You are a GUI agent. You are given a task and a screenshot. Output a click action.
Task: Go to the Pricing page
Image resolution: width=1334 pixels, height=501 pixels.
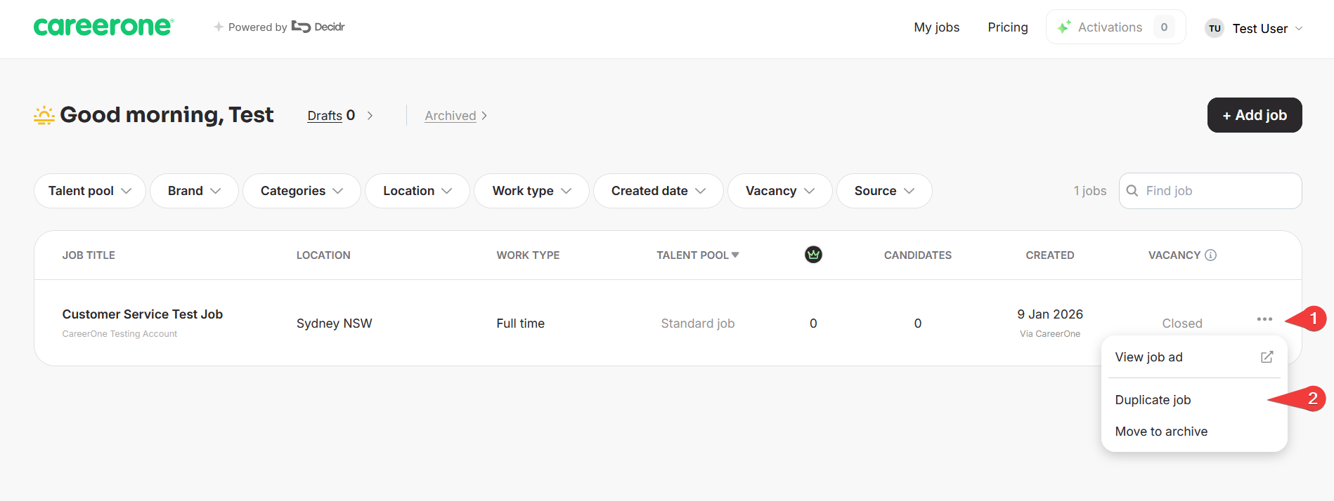coord(1007,27)
